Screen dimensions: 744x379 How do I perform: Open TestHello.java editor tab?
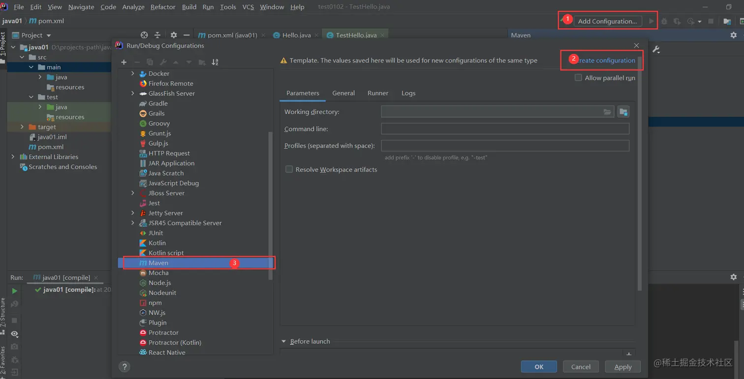356,35
